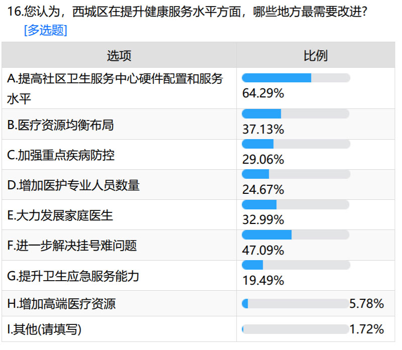Viewport: 402px width, 350px height.
Task: Select the 选项 column header
Action: tap(119, 55)
